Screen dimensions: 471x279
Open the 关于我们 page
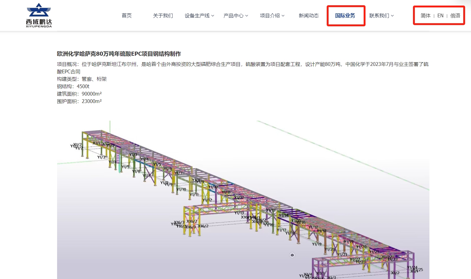163,15
